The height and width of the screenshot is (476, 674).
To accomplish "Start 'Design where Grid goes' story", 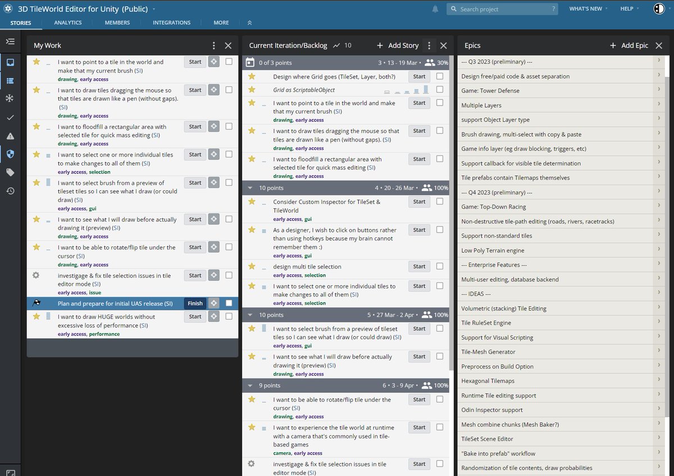I will pos(420,76).
